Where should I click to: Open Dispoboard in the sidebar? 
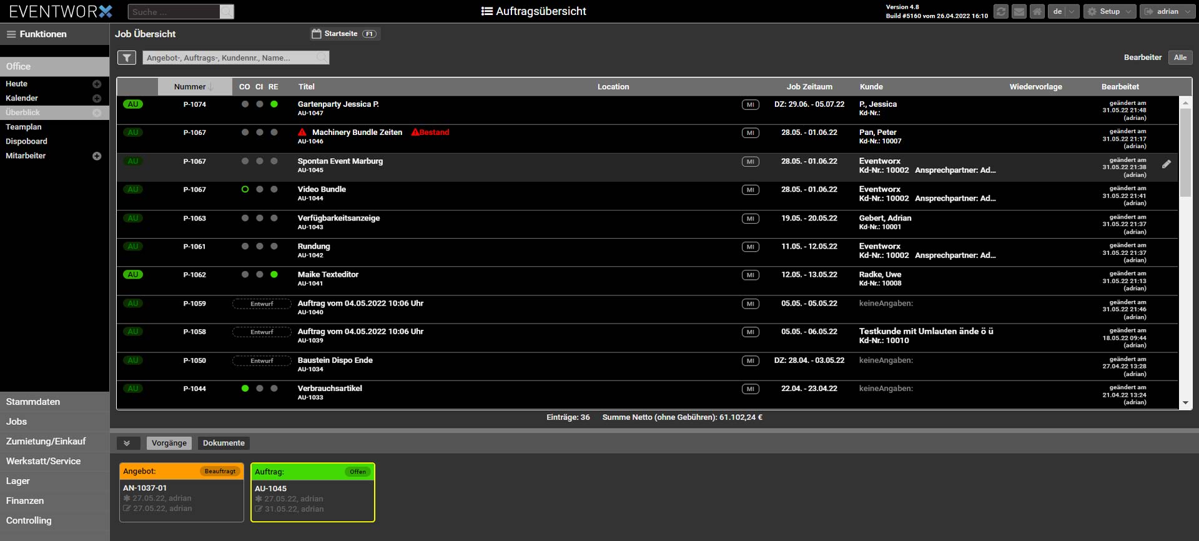(x=26, y=141)
